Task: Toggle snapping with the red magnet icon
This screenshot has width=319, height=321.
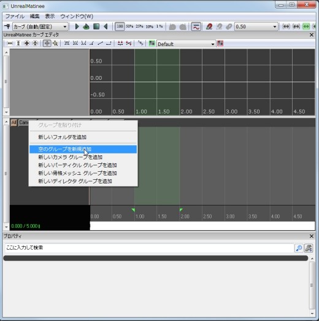Action: tap(209, 26)
